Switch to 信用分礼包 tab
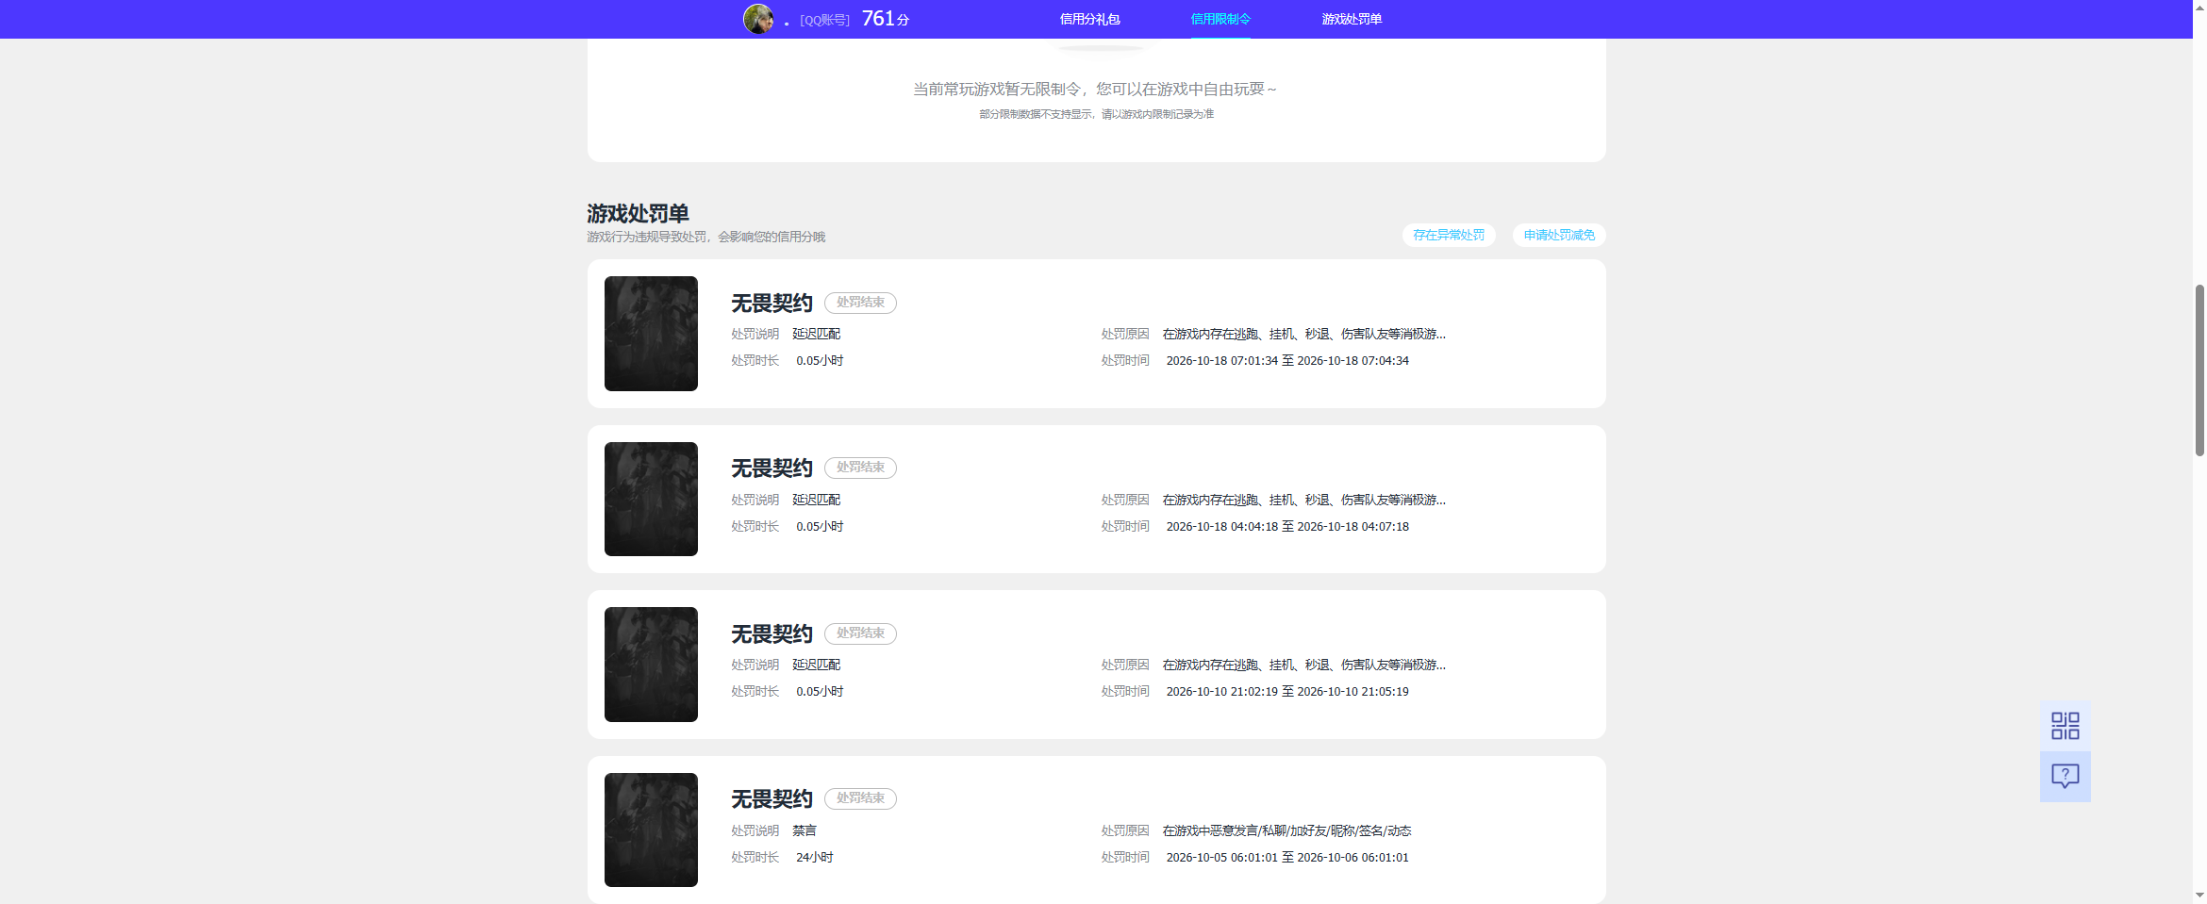 click(1089, 19)
